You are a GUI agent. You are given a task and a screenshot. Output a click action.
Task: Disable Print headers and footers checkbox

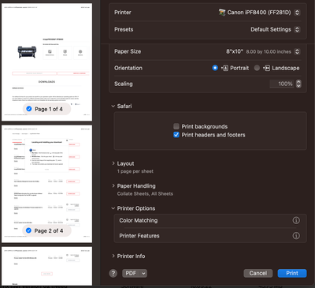coord(176,135)
